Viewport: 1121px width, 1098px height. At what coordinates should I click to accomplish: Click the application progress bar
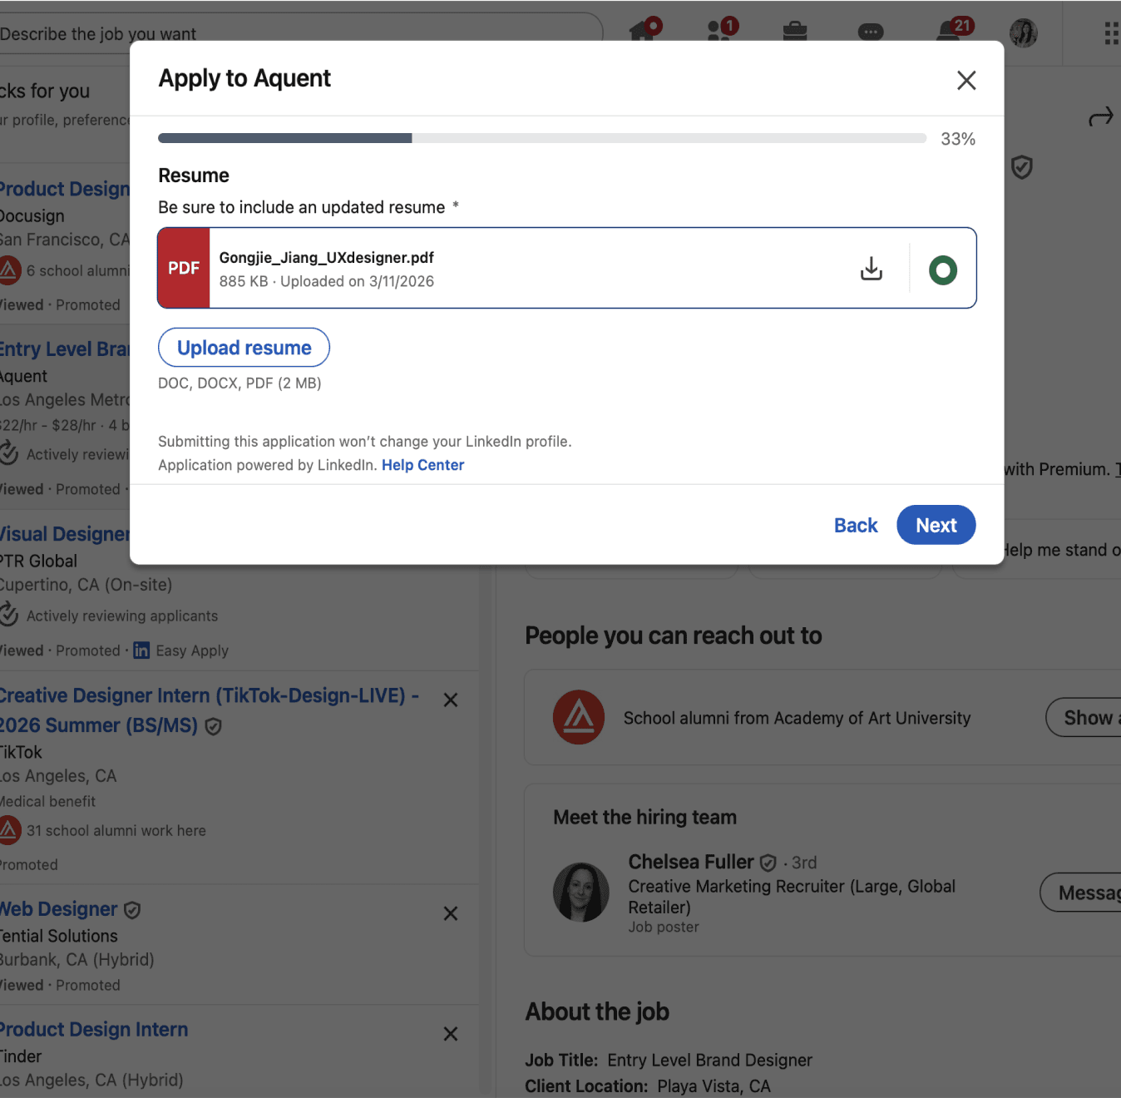tap(542, 138)
